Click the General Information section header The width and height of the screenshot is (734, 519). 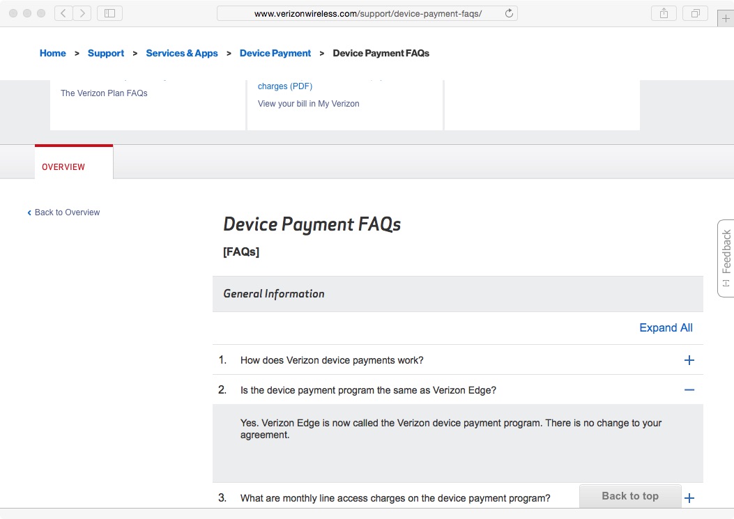[458, 294]
